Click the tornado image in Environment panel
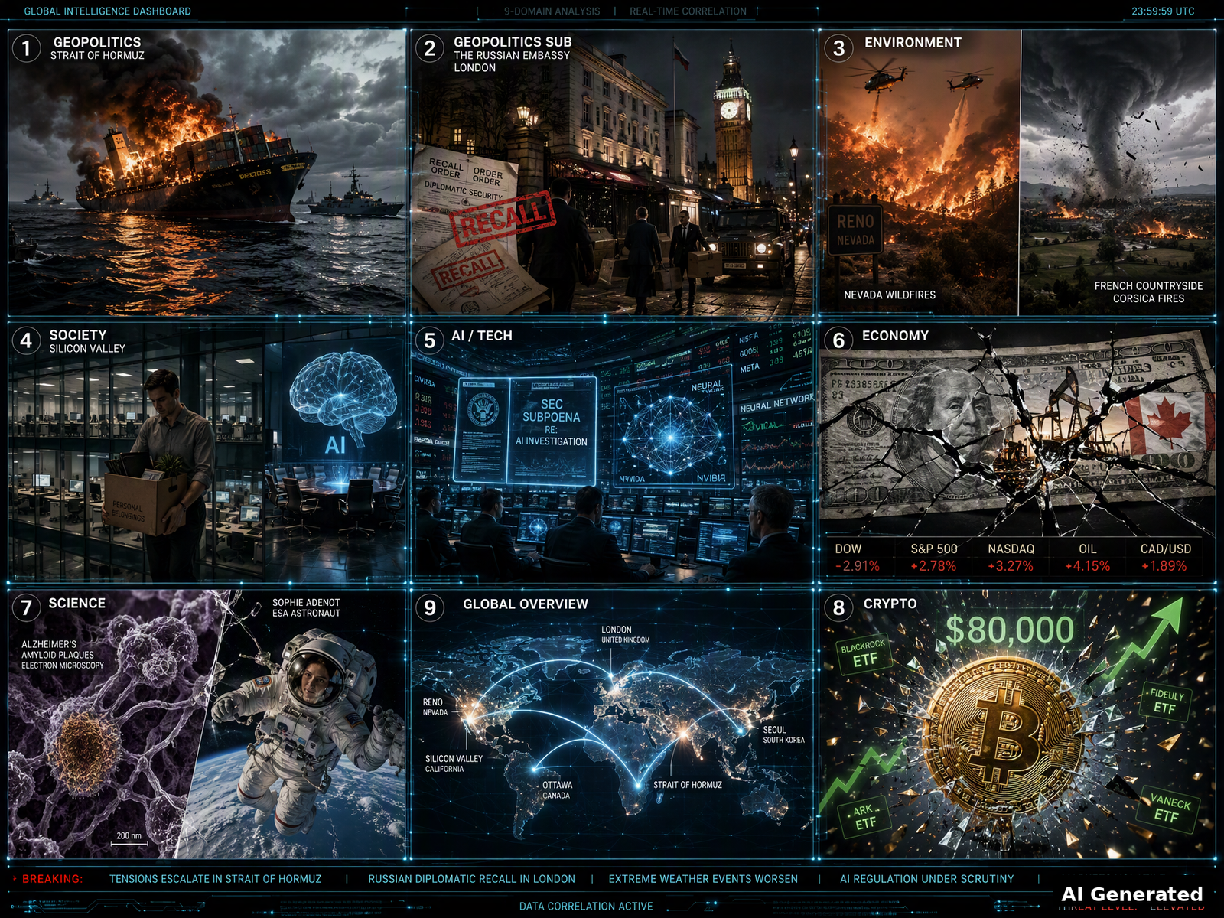Screen dimensions: 1224x918 pos(1118,172)
